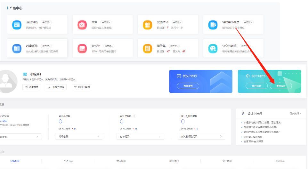Click the 小程序1 name text

(35, 74)
